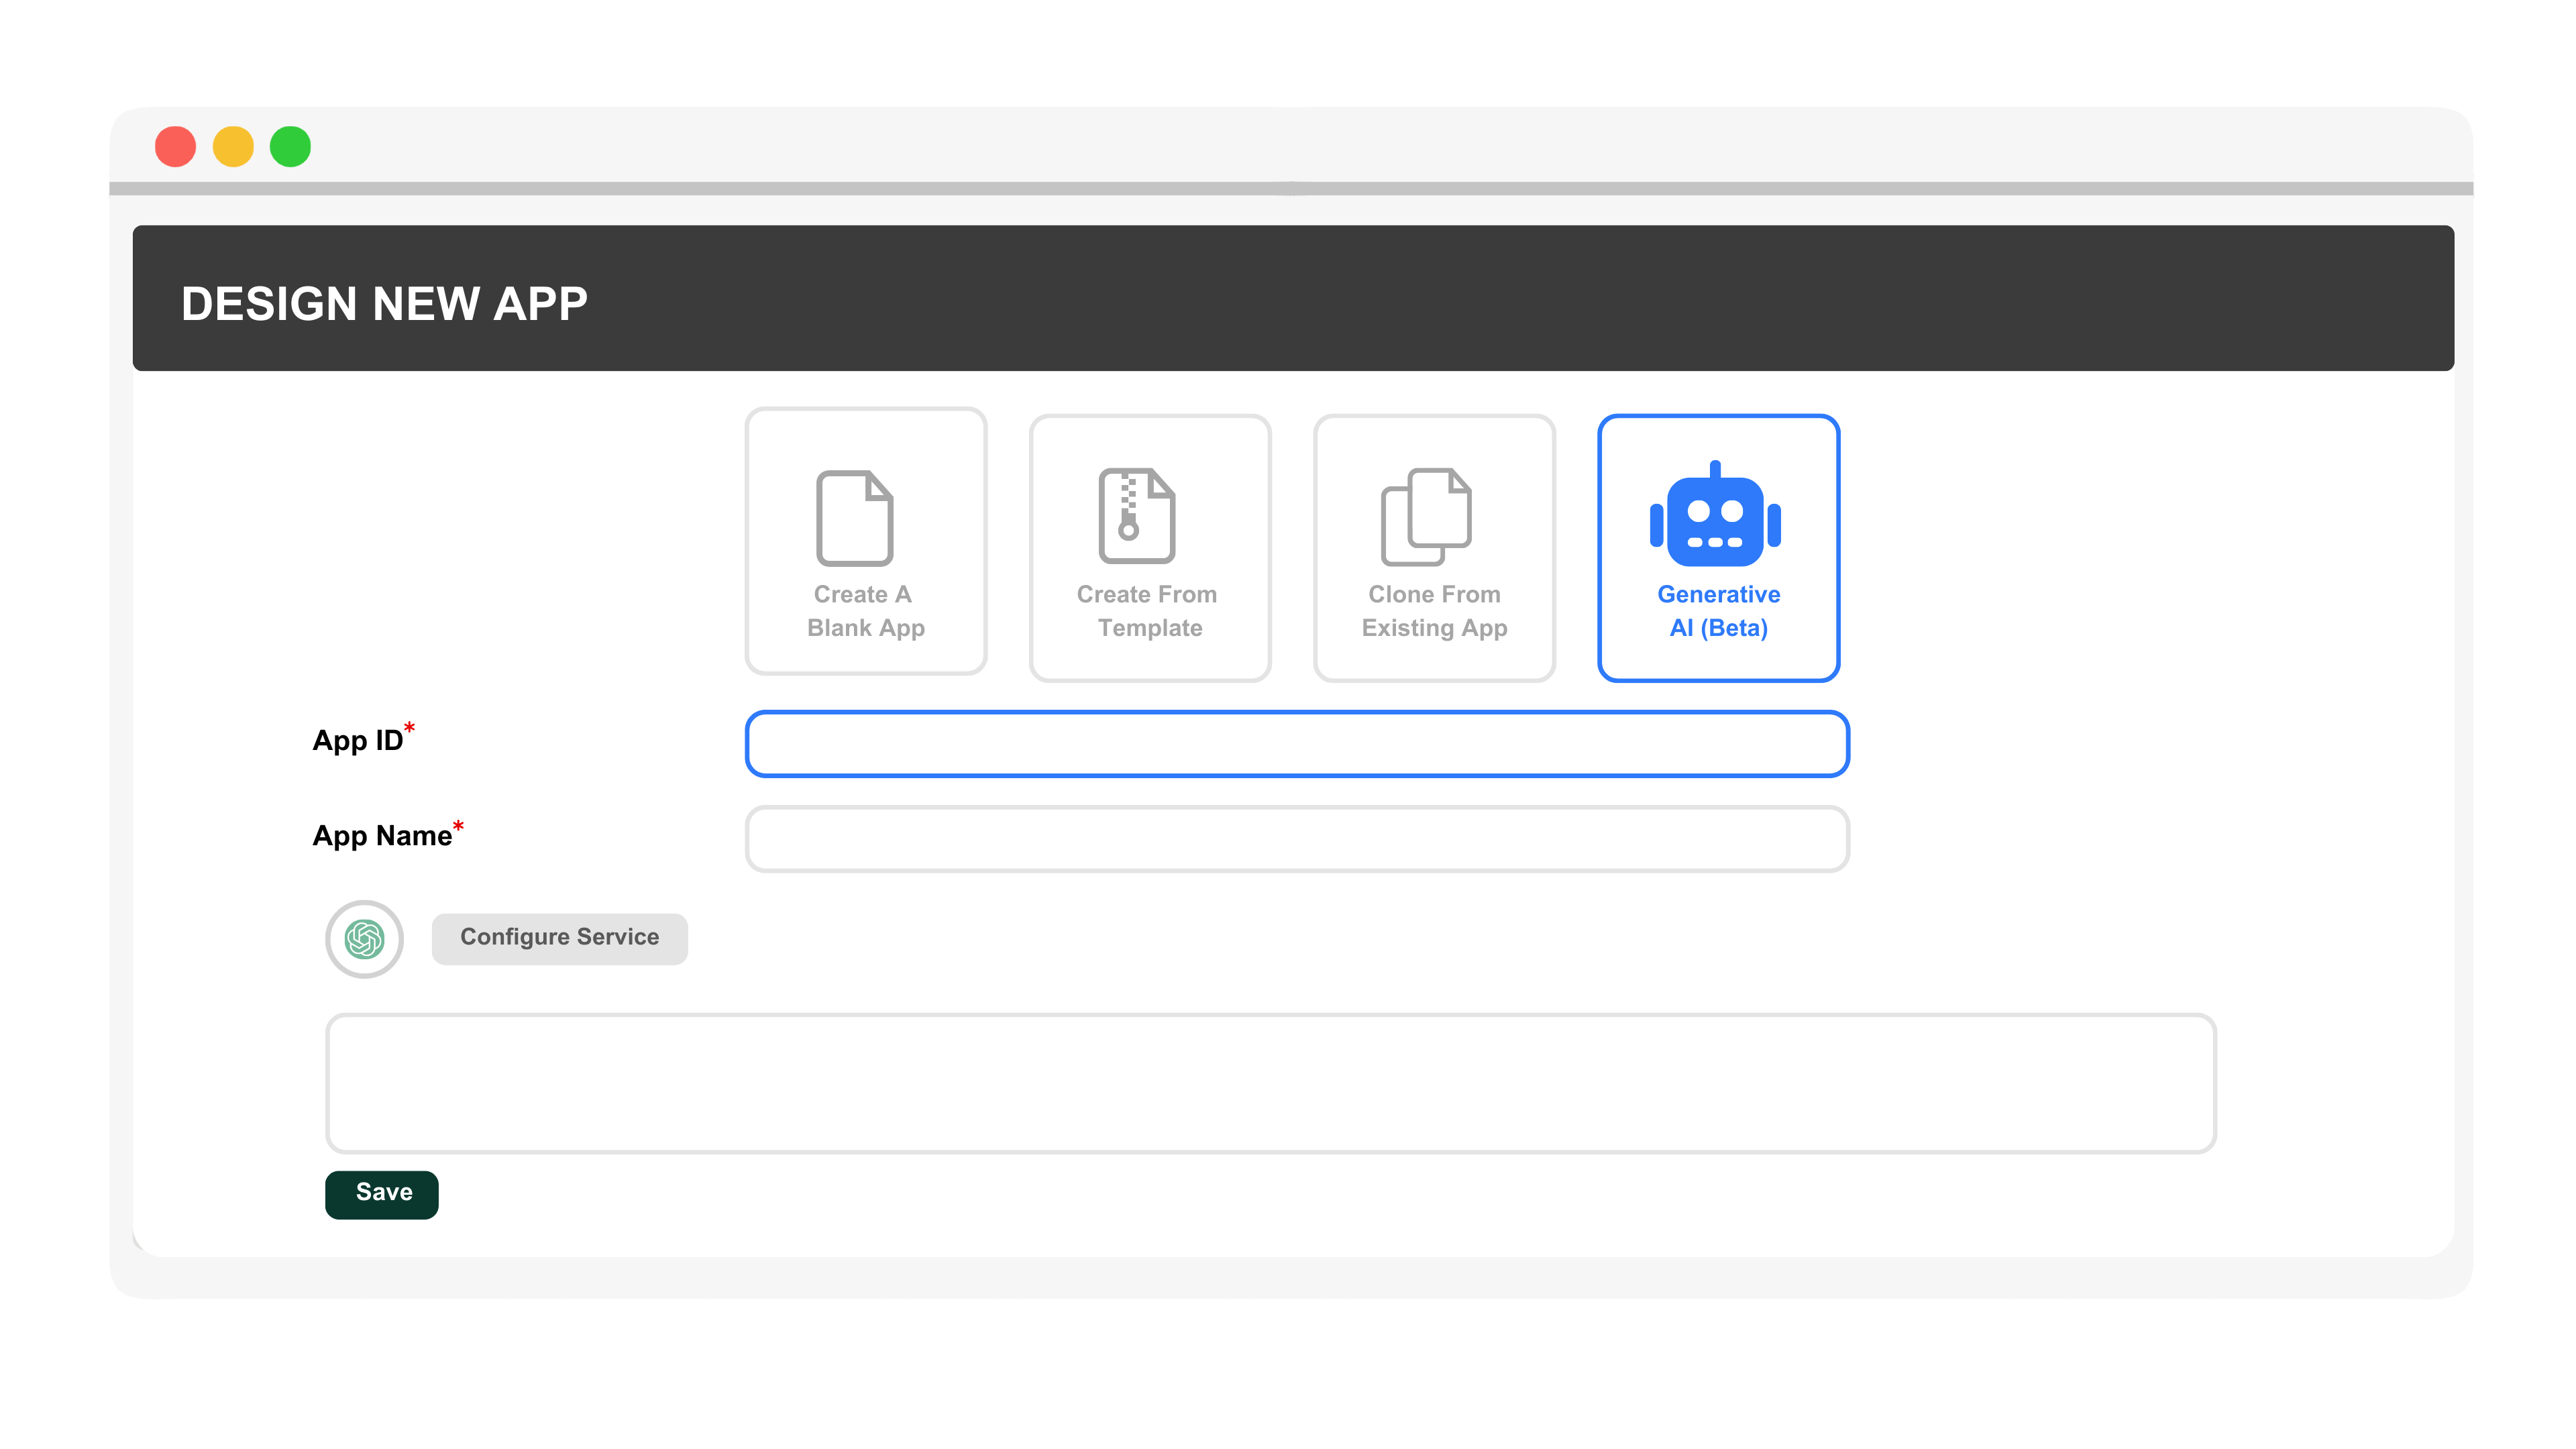Click the "App Name" field label
This screenshot has width=2576, height=1449.
pyautogui.click(x=381, y=836)
